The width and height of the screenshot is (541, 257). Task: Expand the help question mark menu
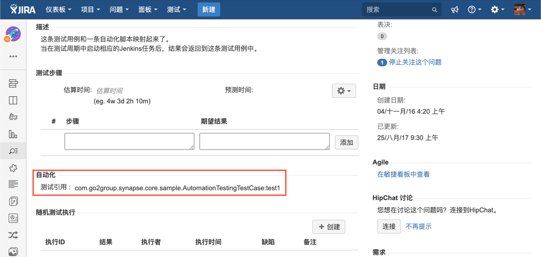(x=474, y=9)
